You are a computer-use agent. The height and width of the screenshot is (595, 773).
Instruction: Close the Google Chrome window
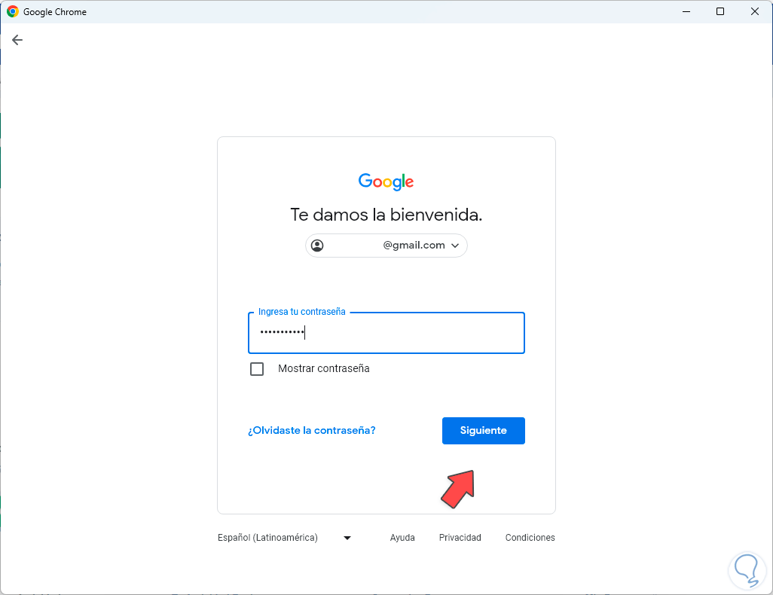click(x=755, y=11)
